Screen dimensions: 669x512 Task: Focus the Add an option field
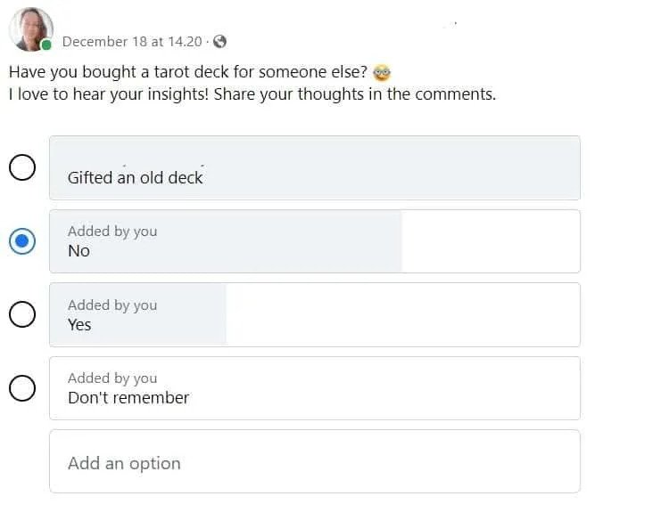pyautogui.click(x=314, y=462)
